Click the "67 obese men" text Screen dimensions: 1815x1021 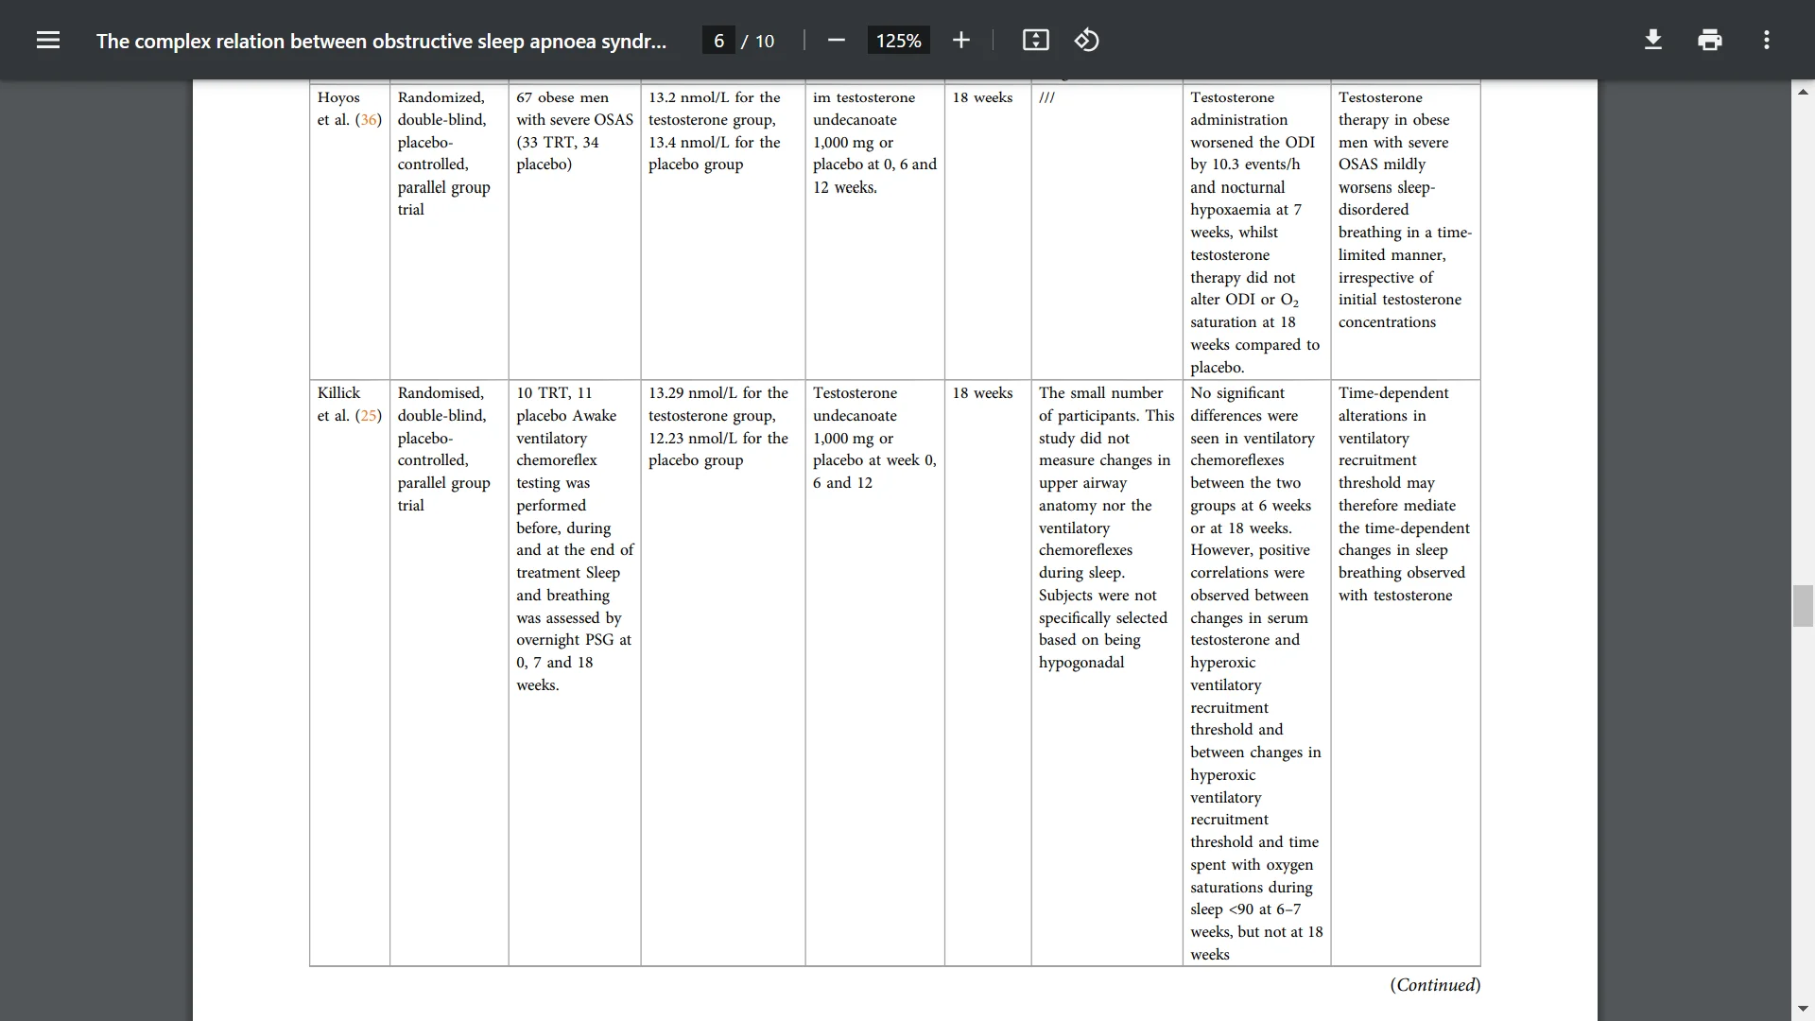[x=562, y=97]
